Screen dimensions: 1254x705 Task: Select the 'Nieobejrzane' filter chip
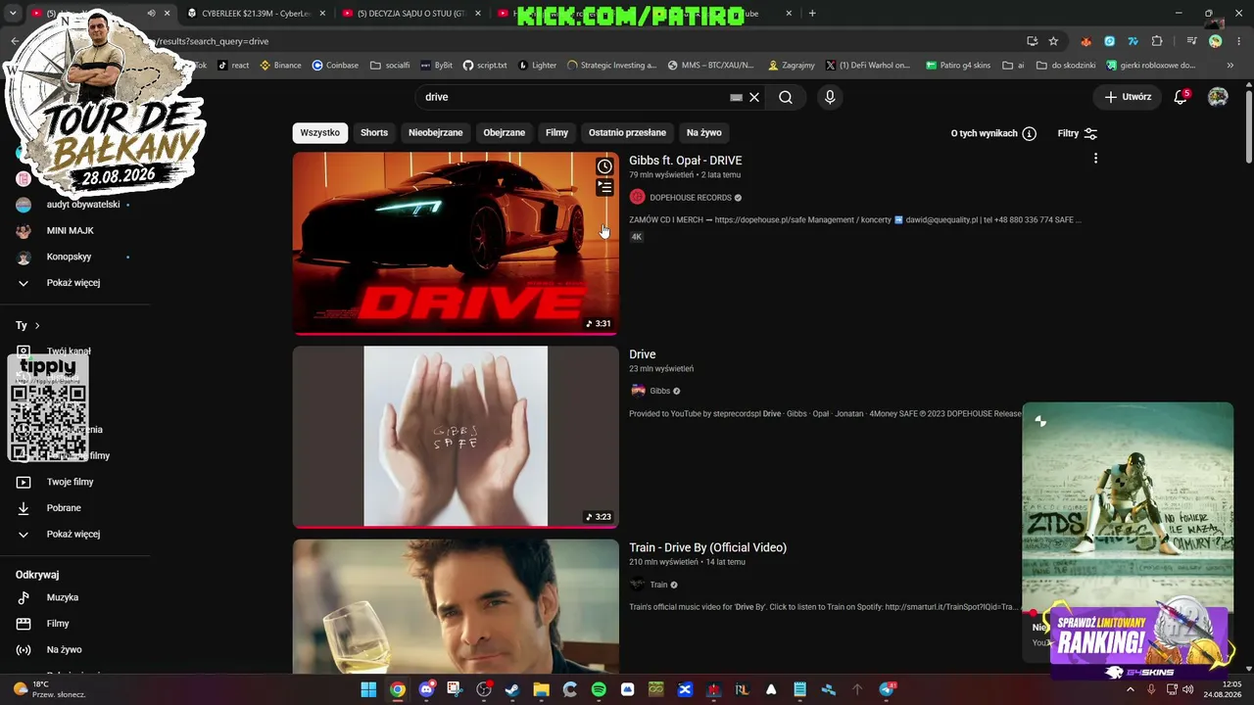pos(436,133)
